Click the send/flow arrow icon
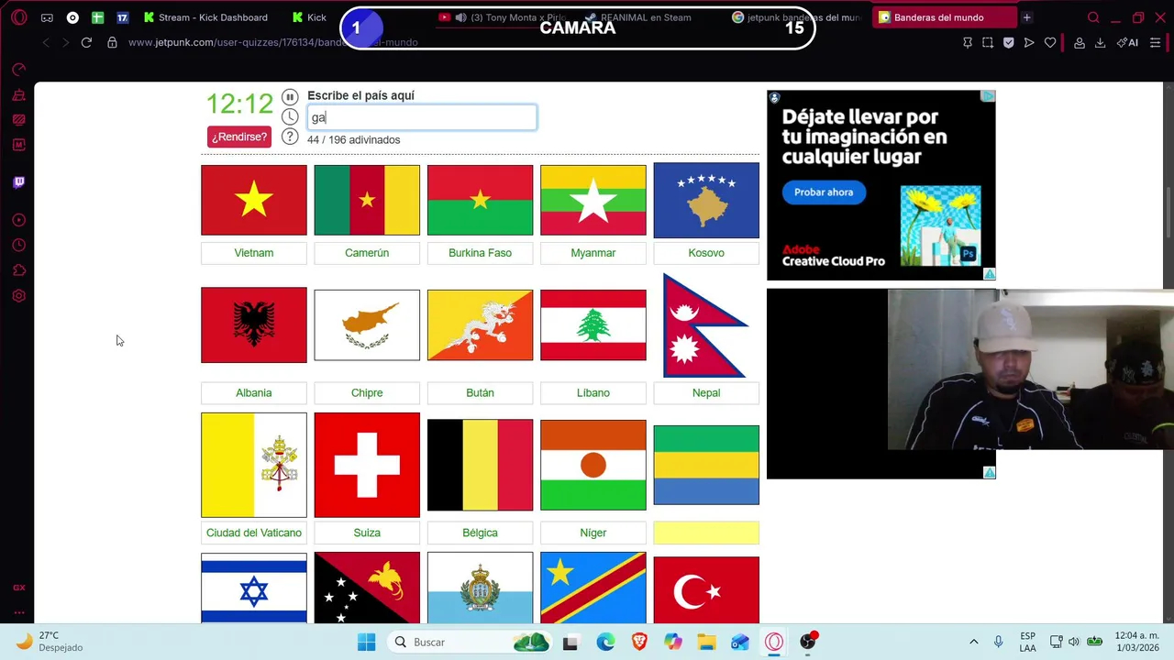This screenshot has height=660, width=1174. coord(1029,42)
